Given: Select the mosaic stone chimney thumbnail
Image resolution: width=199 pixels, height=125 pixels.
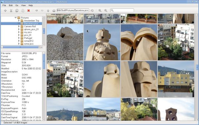Looking at the screenshot, I should click(x=65, y=42).
